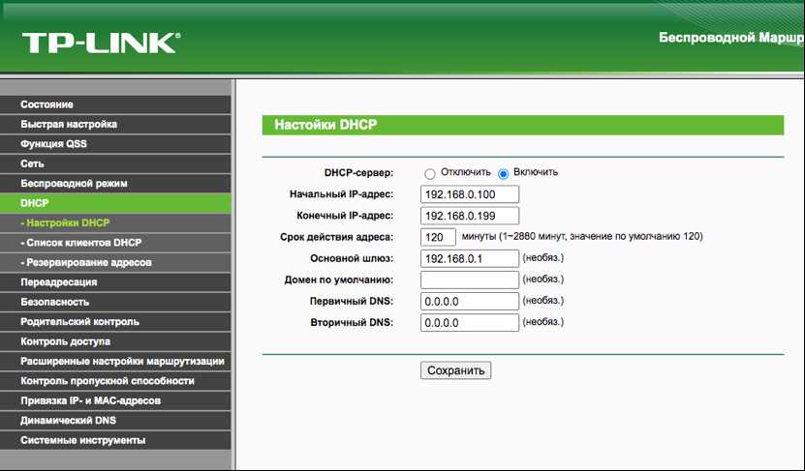Click the DHCP-сервер label
The image size is (805, 471).
358,173
